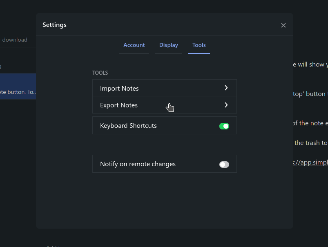This screenshot has height=247, width=328.
Task: Open the Import Notes option
Action: pyautogui.click(x=119, y=89)
